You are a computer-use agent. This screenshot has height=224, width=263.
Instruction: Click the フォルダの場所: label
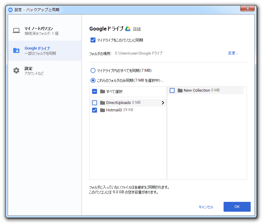(x=100, y=54)
